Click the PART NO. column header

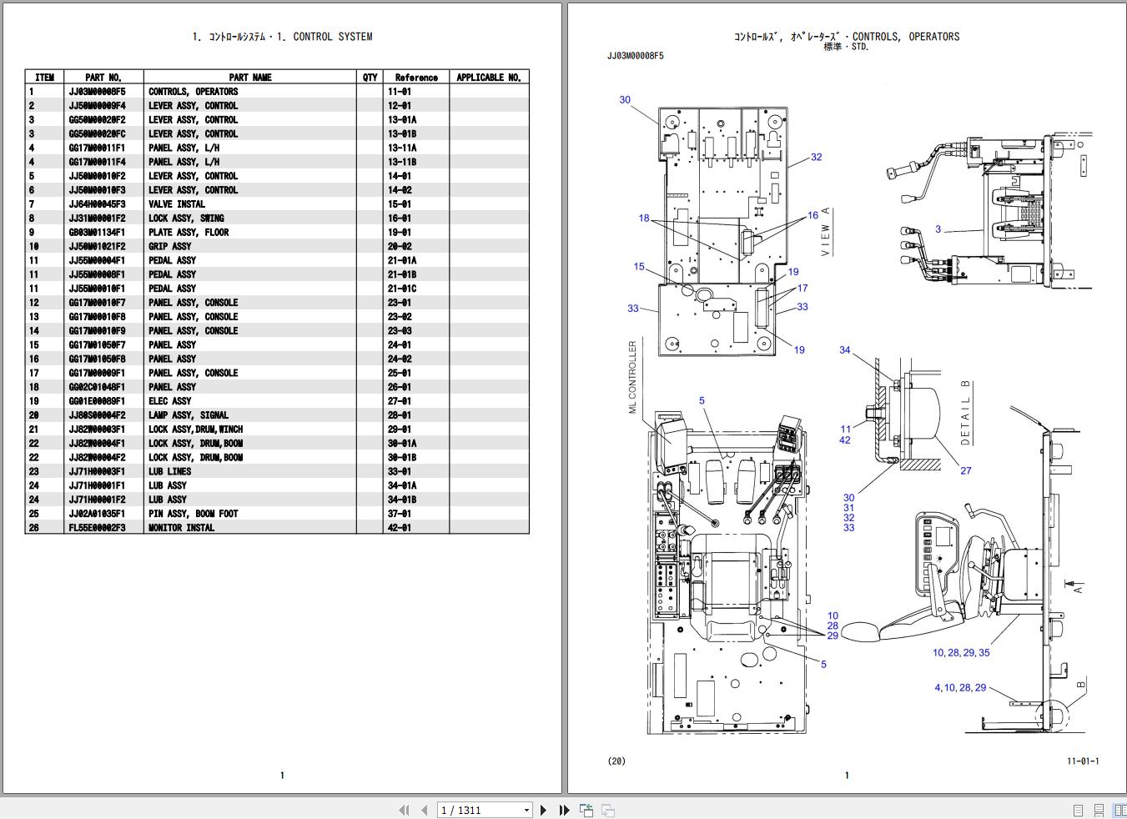click(103, 78)
